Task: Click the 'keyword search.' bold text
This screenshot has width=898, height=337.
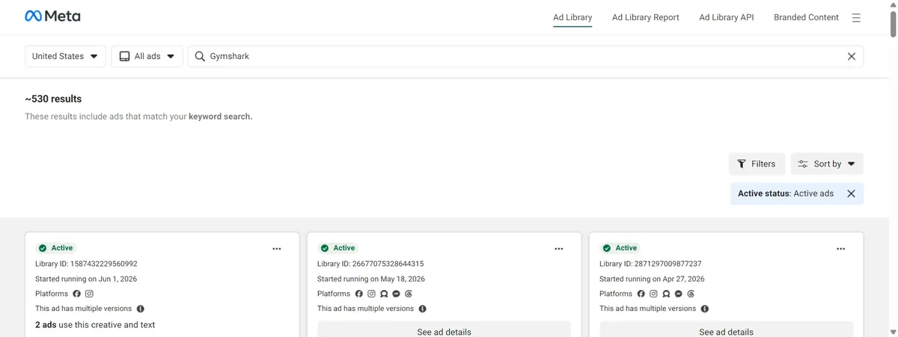Action: (x=220, y=117)
